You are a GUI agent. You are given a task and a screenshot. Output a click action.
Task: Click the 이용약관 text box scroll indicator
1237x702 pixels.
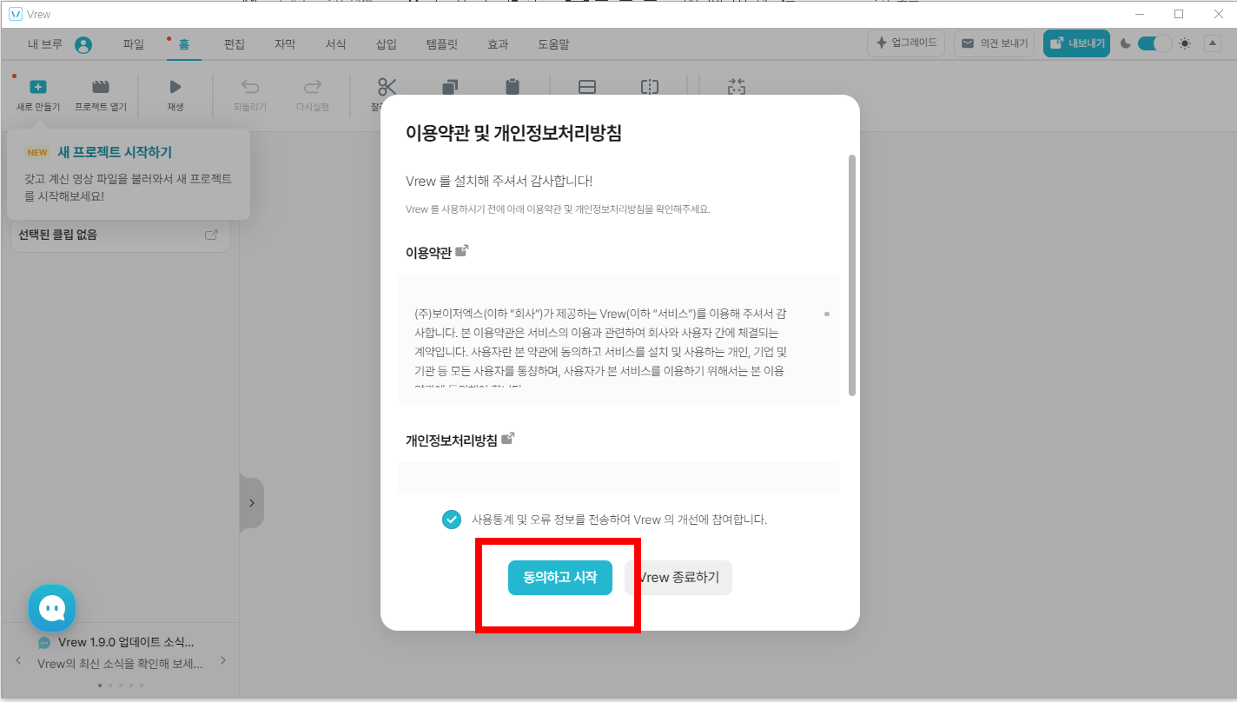(827, 314)
